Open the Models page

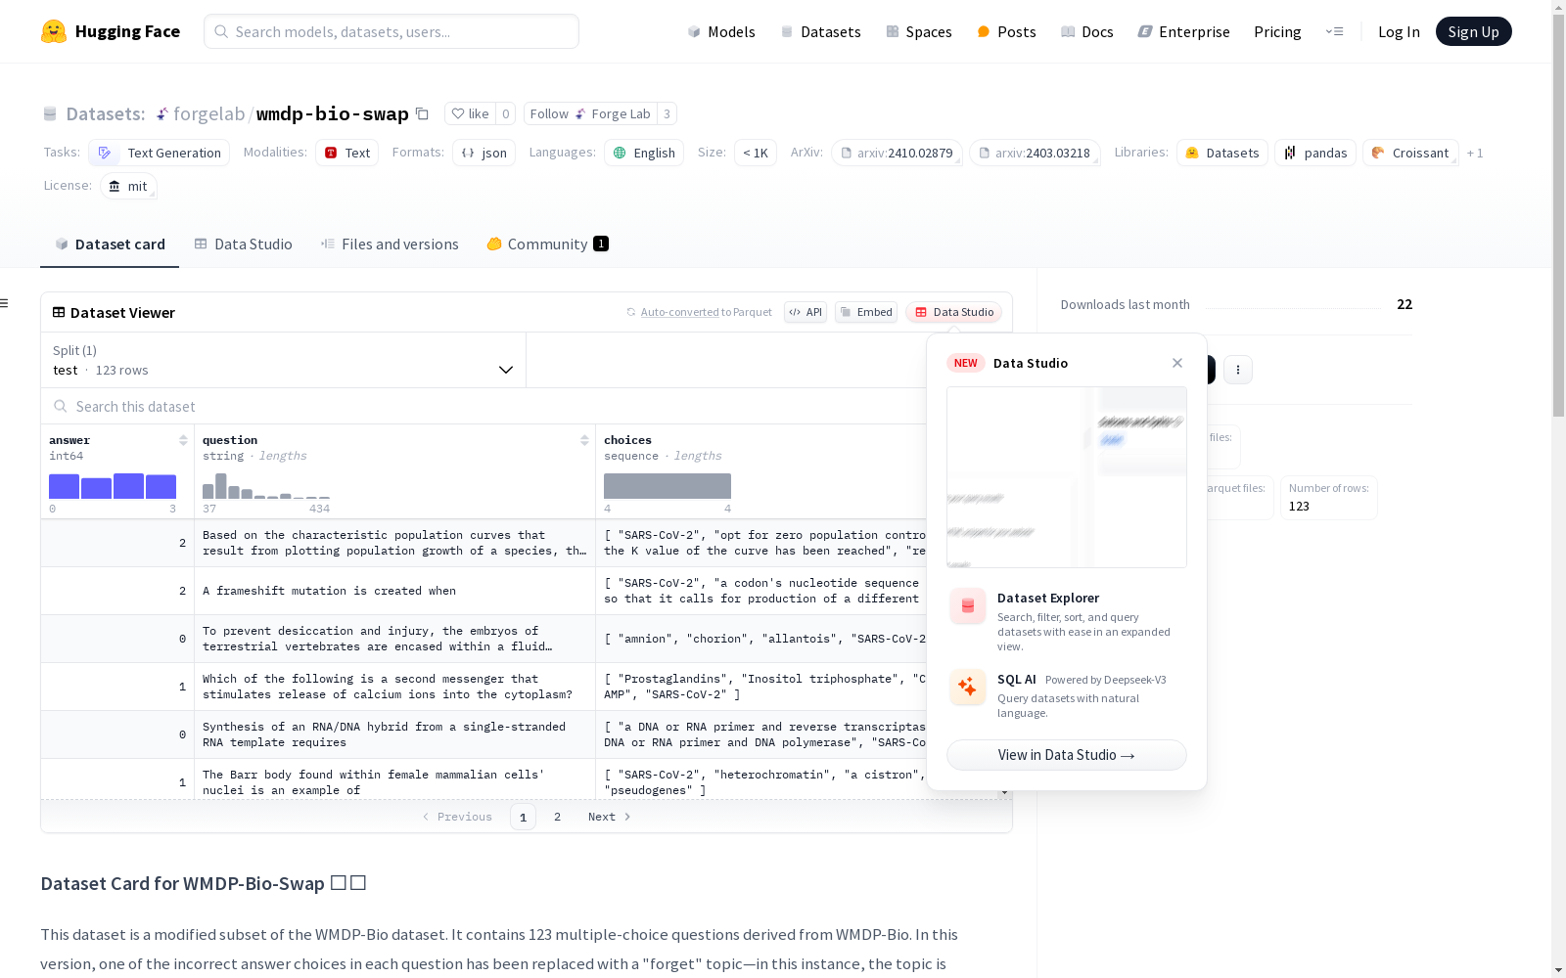[721, 31]
